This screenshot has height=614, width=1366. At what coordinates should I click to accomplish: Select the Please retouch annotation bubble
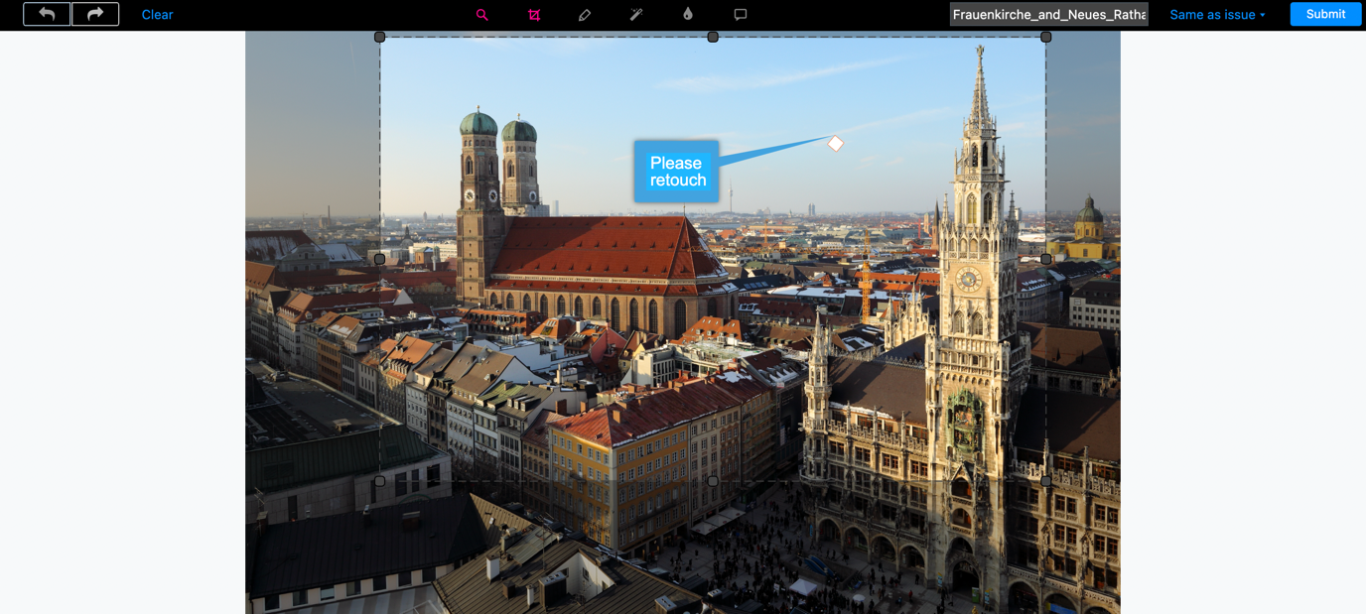pos(676,171)
